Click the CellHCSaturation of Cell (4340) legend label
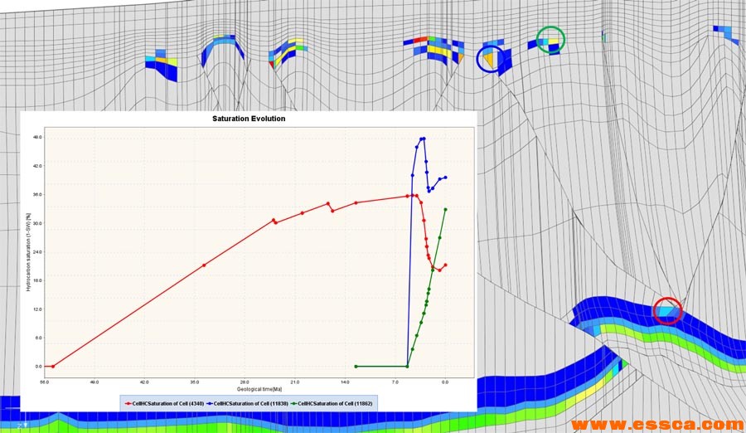 point(168,402)
